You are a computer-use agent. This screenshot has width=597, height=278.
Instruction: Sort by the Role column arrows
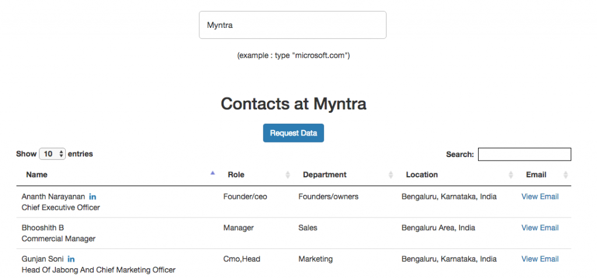coord(288,174)
